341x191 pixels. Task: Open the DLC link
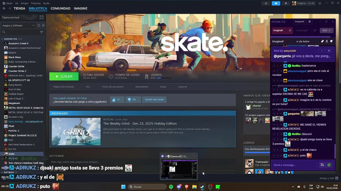click(x=88, y=87)
